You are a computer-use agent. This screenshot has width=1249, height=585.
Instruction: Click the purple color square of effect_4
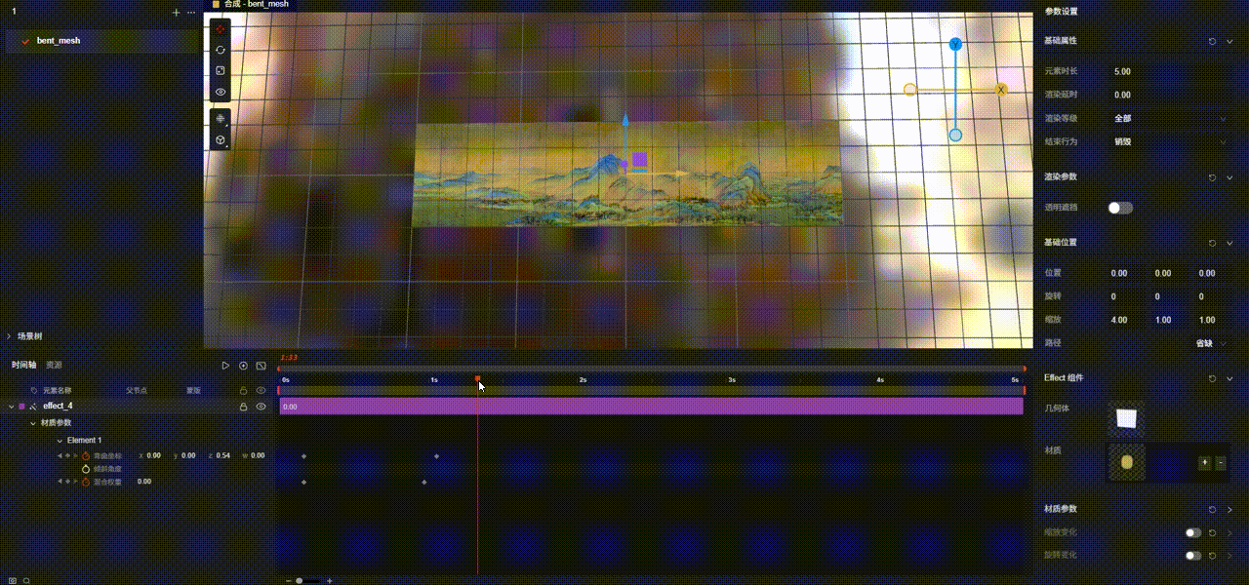[x=21, y=407]
